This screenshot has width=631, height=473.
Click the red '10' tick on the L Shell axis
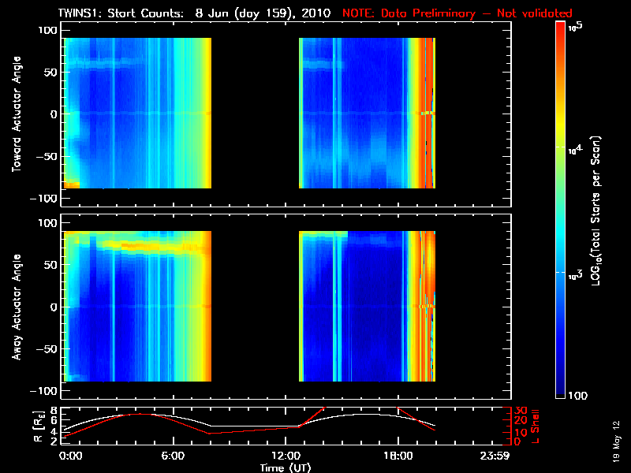click(x=521, y=432)
